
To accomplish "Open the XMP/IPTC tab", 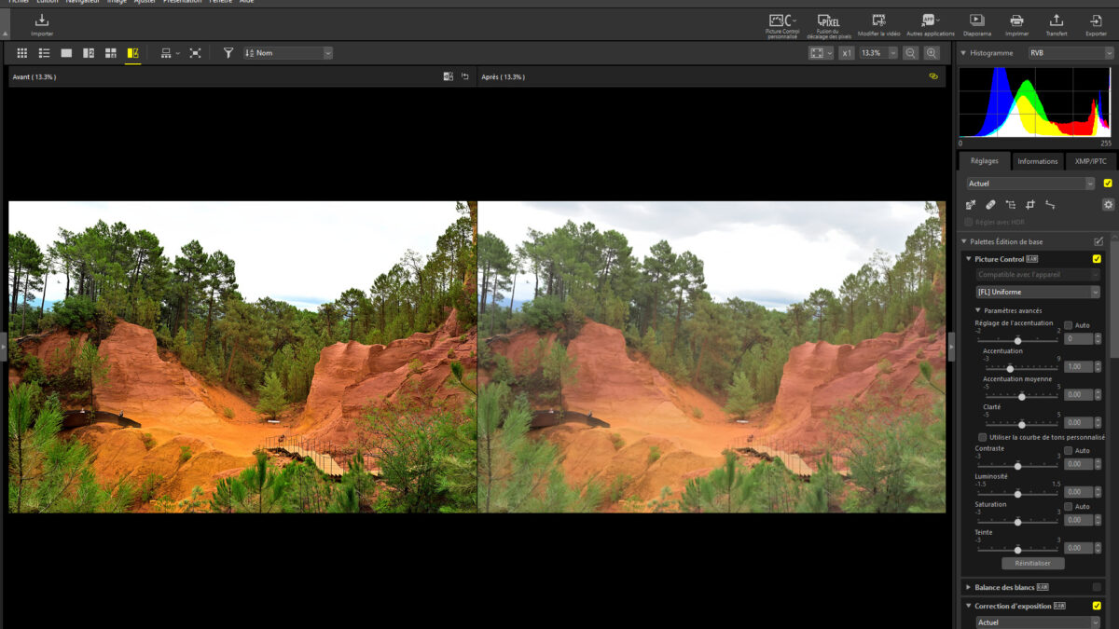I will pos(1089,161).
